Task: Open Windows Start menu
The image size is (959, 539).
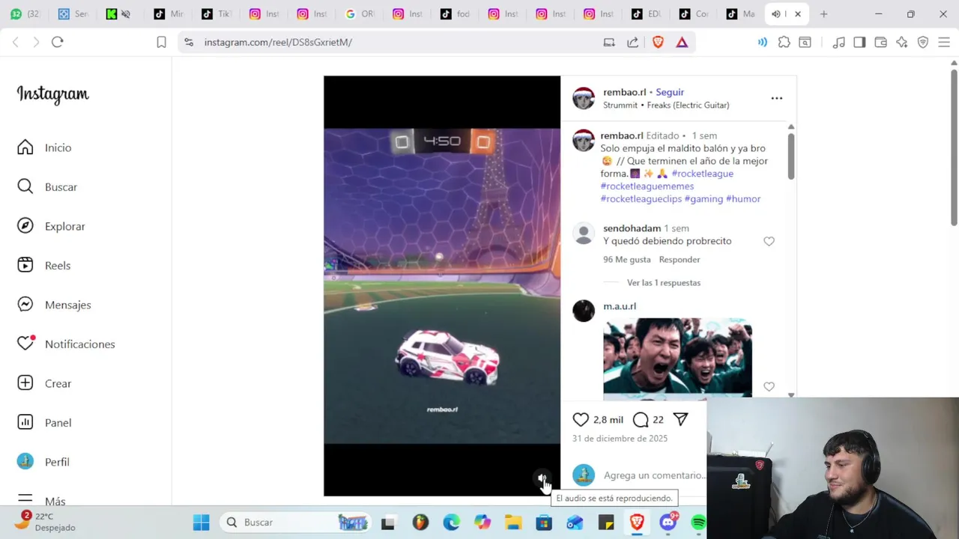Action: coord(202,523)
